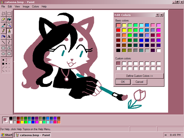Select the Line tool
Viewport: 184px width, 138px height.
pyautogui.click(x=3, y=42)
